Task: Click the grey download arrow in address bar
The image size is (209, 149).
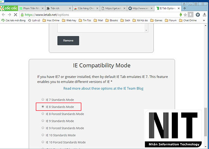Action: click(x=190, y=15)
